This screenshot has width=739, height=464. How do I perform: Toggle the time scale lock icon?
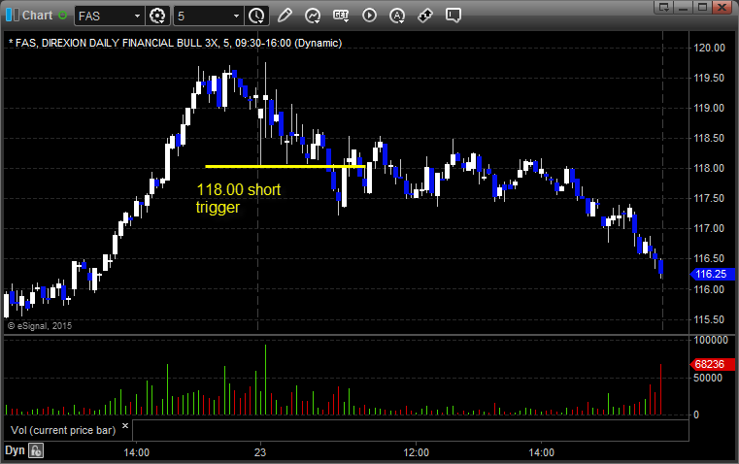pyautogui.click(x=36, y=450)
